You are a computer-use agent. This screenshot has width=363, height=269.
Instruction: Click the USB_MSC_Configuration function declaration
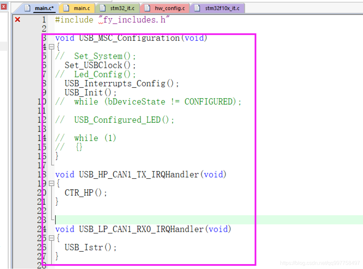coord(131,38)
